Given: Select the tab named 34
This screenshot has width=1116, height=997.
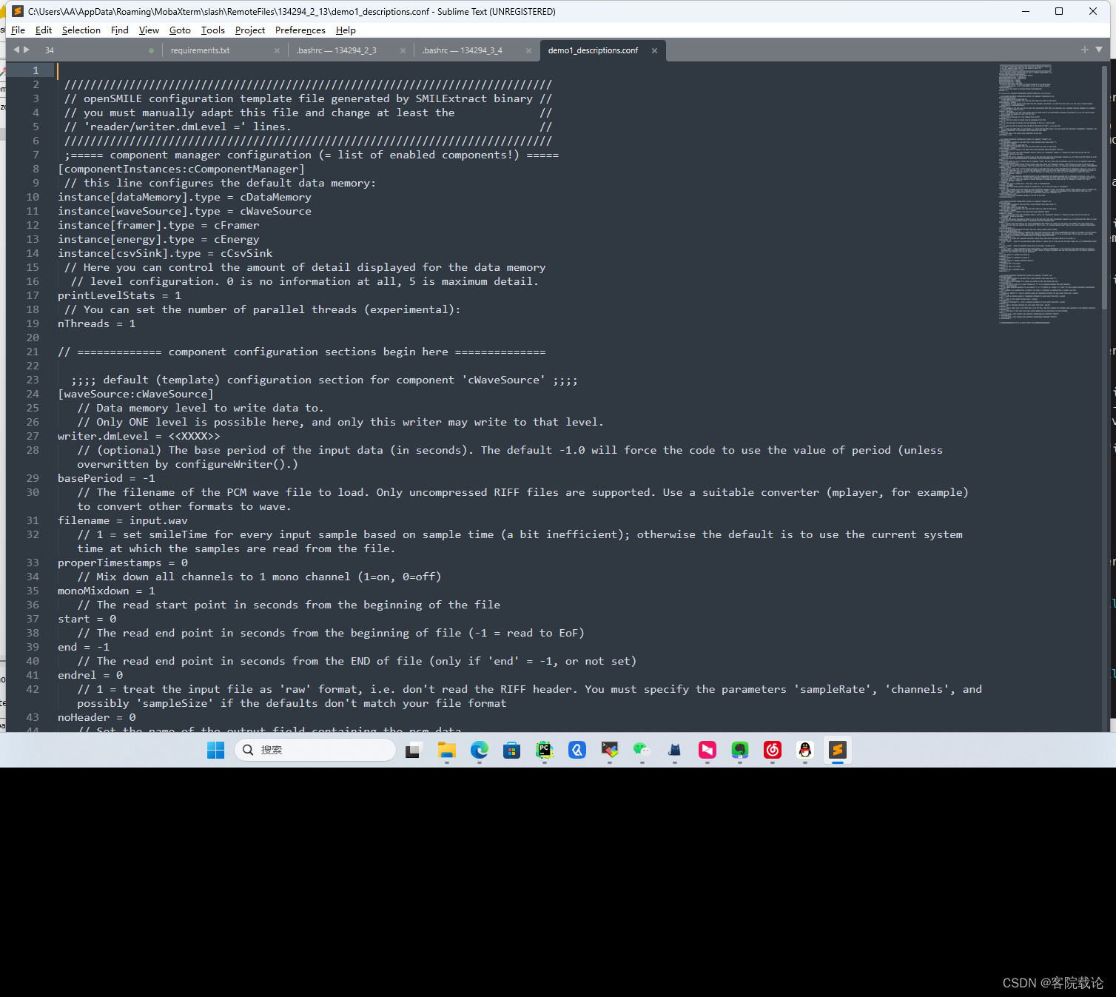Looking at the screenshot, I should coord(50,50).
